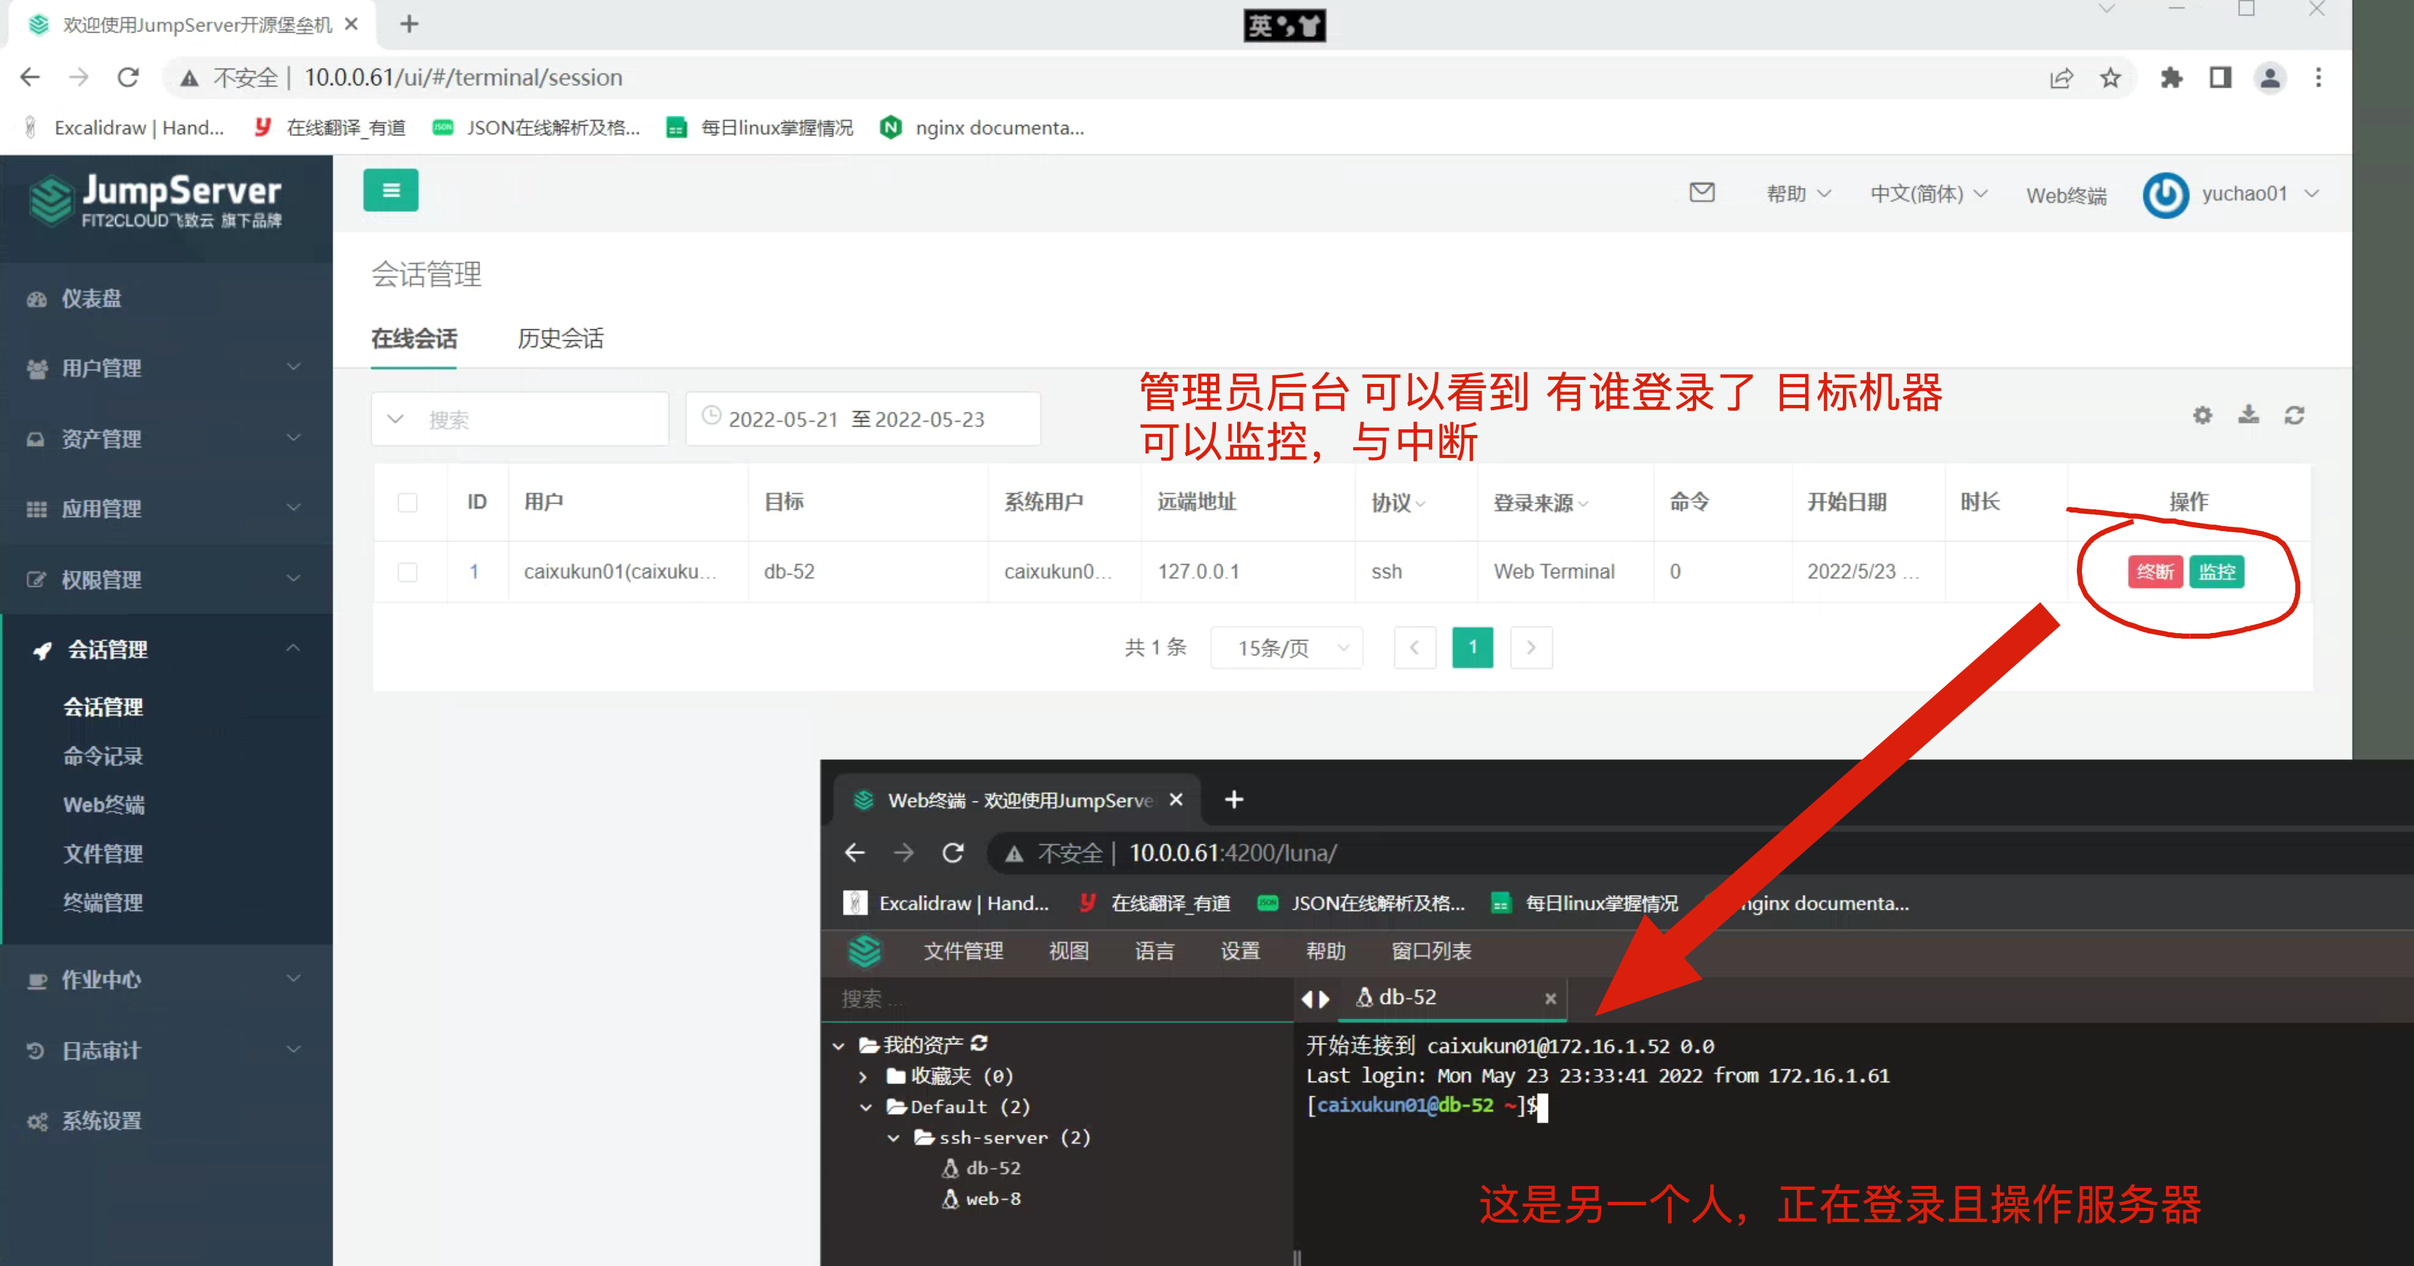Open the 命令记录 sidebar menu item
2414x1266 pixels.
103,755
